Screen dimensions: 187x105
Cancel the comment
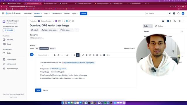click(46, 90)
